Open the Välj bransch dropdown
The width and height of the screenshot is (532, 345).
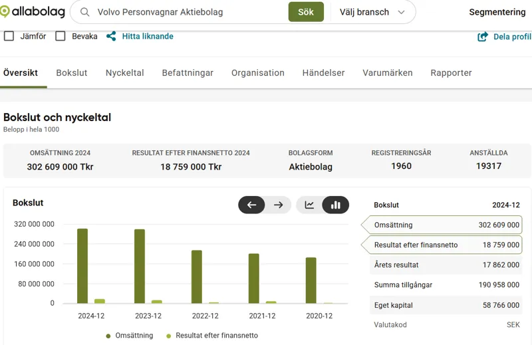click(372, 12)
